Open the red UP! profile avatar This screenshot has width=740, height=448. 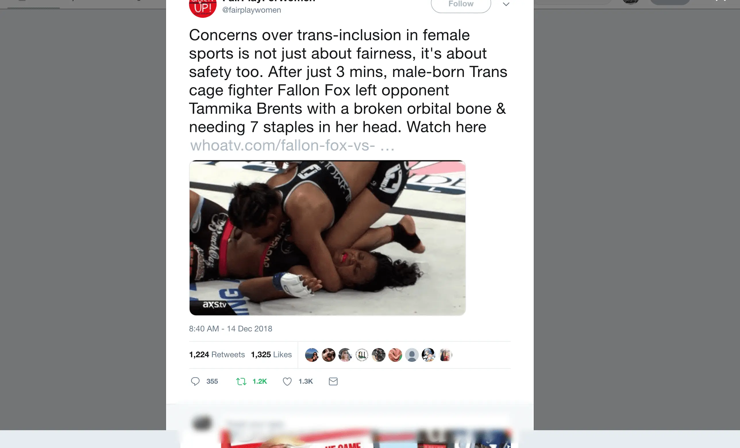(203, 7)
